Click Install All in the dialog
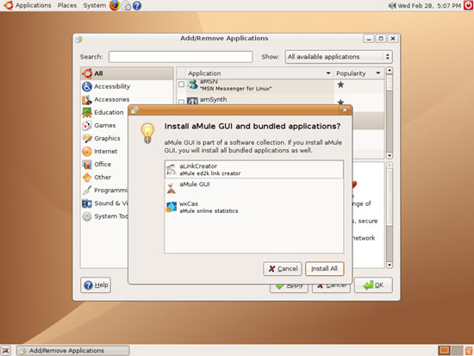 coord(324,269)
